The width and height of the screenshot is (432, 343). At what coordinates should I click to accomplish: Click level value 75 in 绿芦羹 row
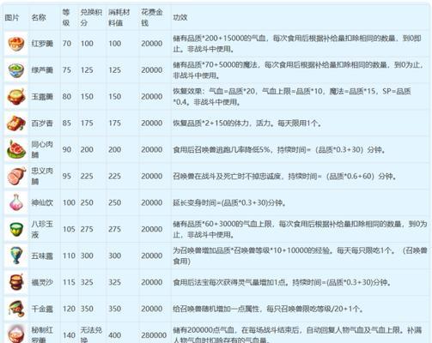(67, 70)
